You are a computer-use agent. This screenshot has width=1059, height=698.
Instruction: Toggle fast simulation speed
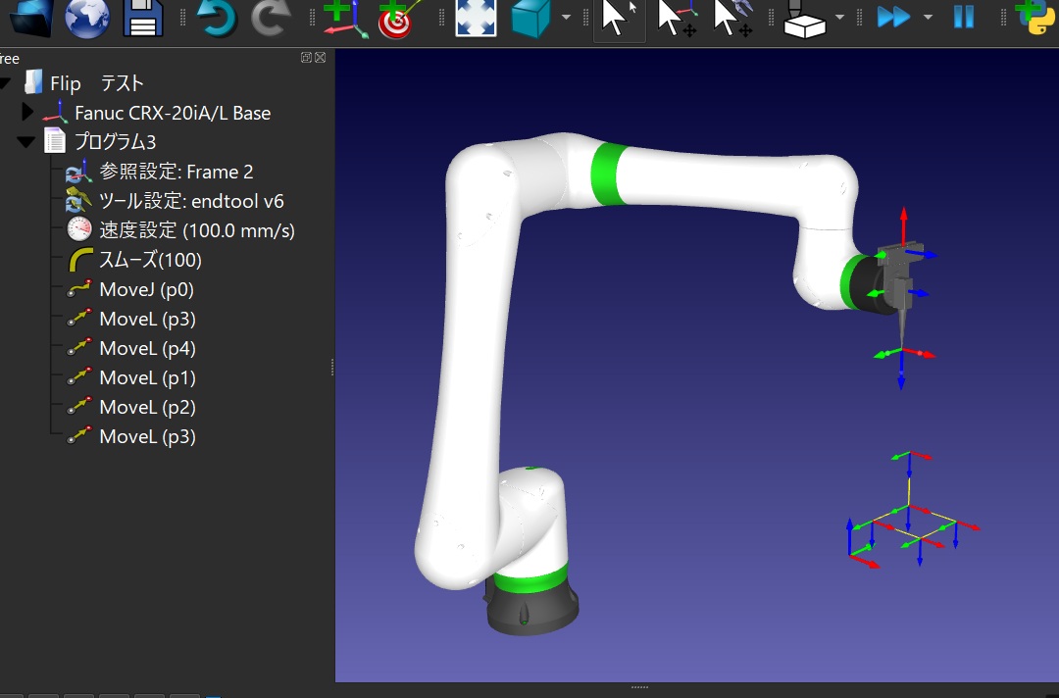coord(893,18)
